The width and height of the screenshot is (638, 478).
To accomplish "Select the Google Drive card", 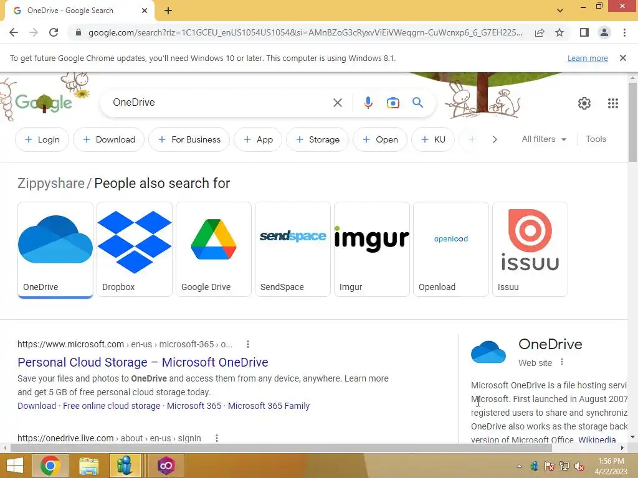I will click(x=214, y=250).
